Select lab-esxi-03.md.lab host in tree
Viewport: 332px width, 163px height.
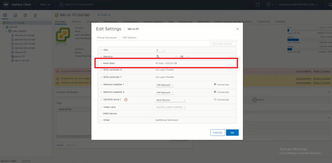[x=25, y=44]
